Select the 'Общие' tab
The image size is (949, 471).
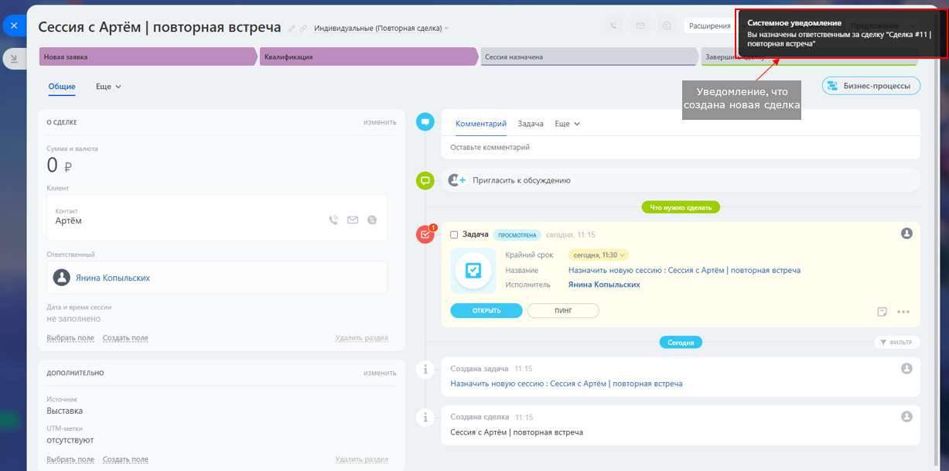pyautogui.click(x=62, y=87)
